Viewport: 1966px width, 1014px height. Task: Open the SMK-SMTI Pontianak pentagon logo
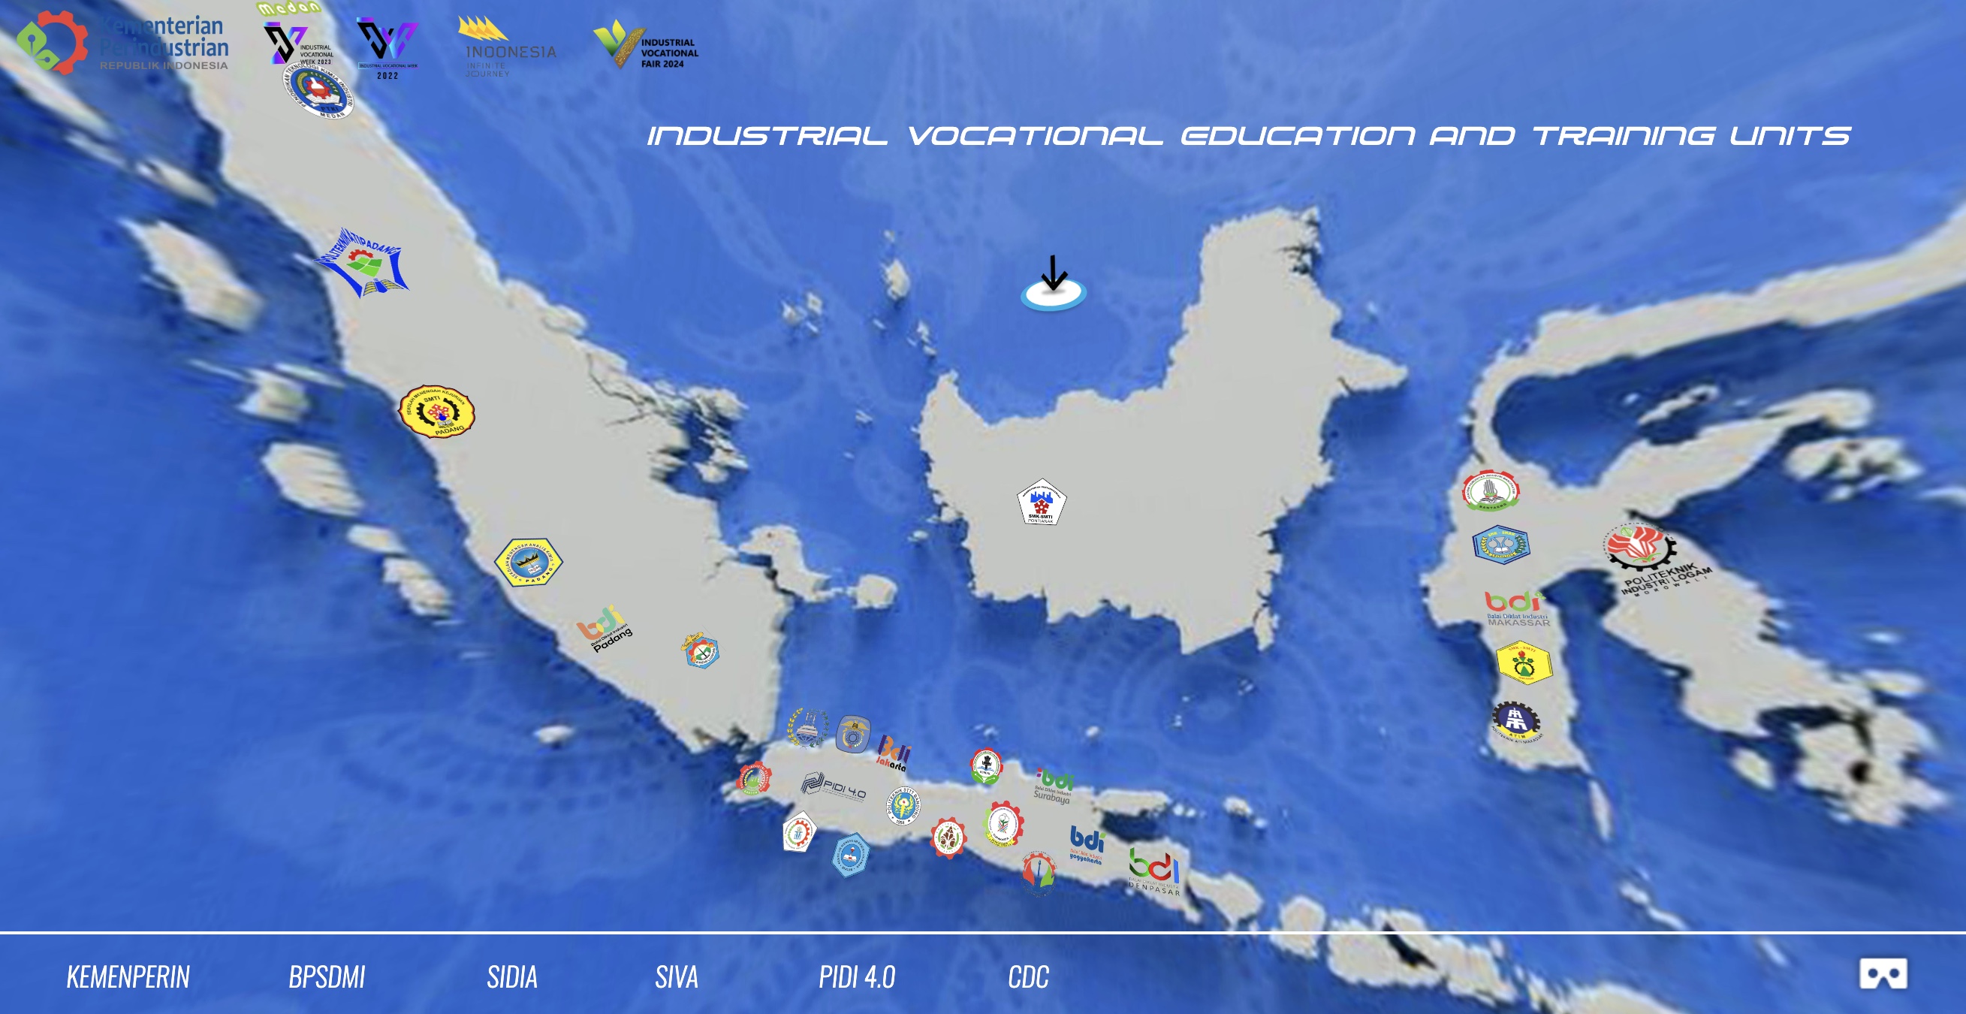[1041, 502]
